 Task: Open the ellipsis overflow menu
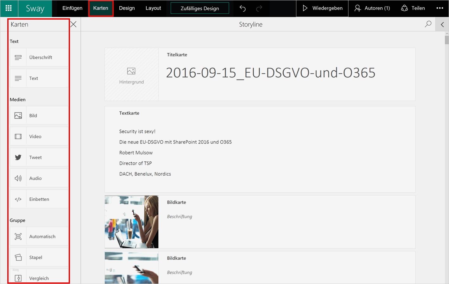(440, 8)
